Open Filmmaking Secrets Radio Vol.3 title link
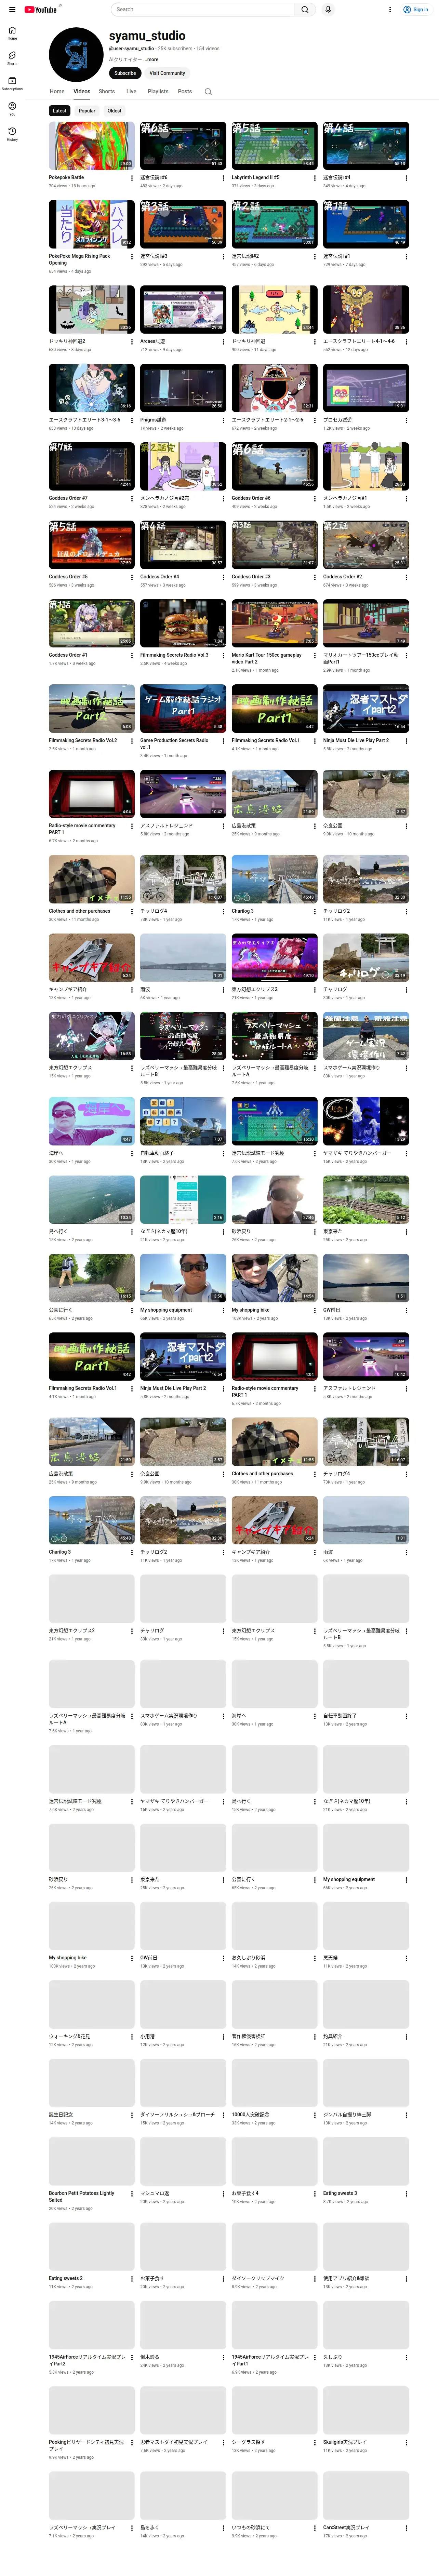The image size is (439, 2576). point(174,655)
